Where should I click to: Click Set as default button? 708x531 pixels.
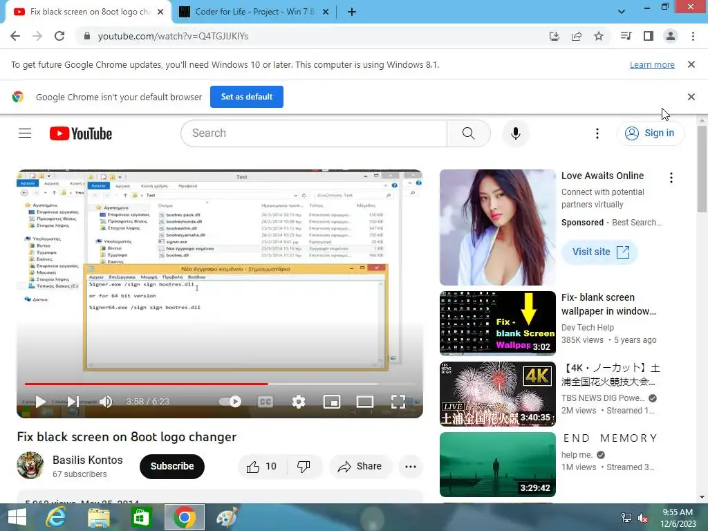(247, 97)
